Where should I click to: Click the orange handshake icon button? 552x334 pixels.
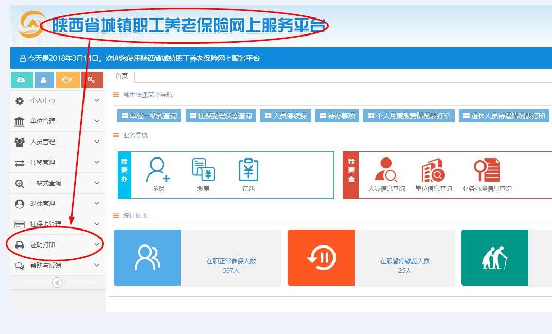tap(68, 80)
